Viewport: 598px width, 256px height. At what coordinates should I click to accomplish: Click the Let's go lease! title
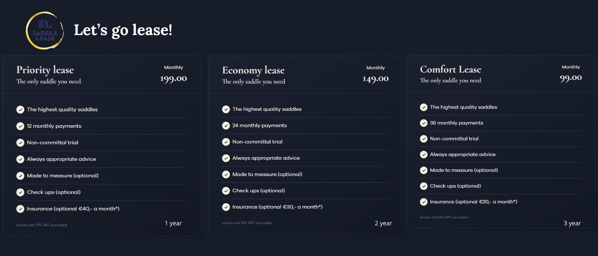coord(123,30)
